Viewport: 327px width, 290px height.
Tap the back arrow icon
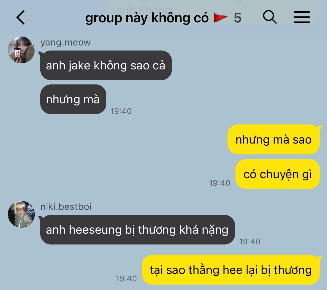pos(21,18)
